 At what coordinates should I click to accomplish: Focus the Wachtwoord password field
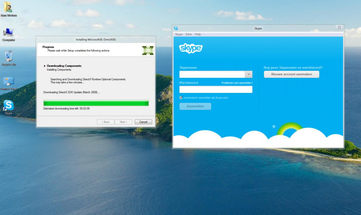(x=216, y=89)
